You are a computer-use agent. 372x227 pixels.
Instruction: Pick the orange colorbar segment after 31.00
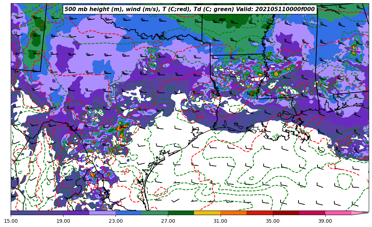[234, 213]
